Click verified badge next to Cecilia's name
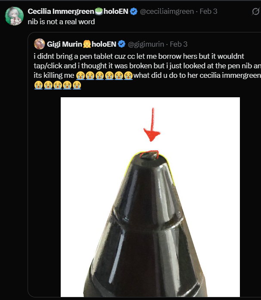Image resolution: width=261 pixels, height=300 pixels. (x=134, y=11)
